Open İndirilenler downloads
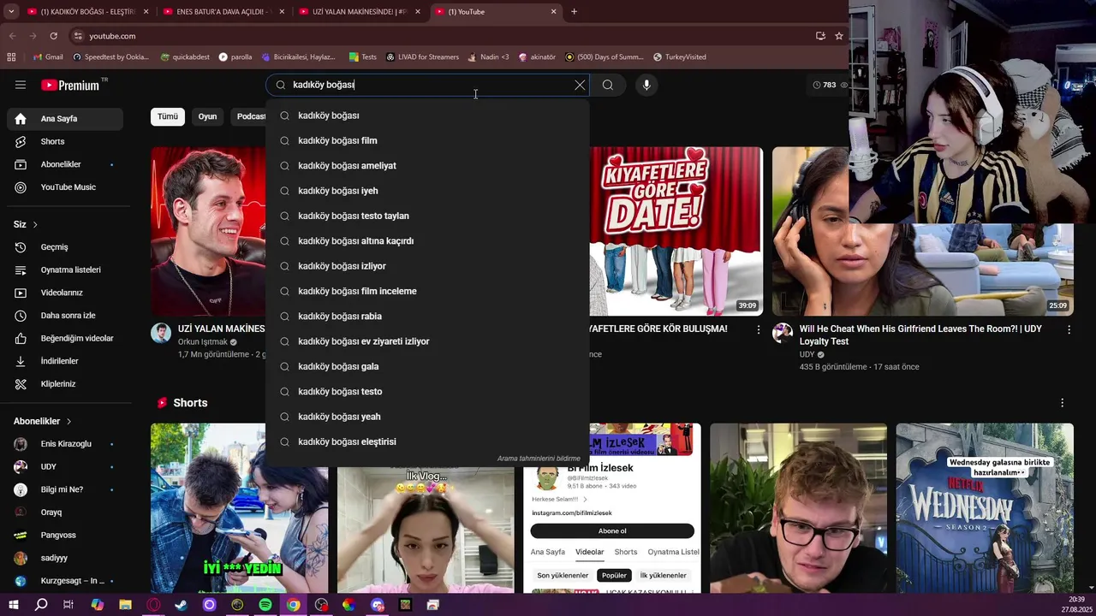Viewport: 1096px width, 616px height. click(x=65, y=361)
